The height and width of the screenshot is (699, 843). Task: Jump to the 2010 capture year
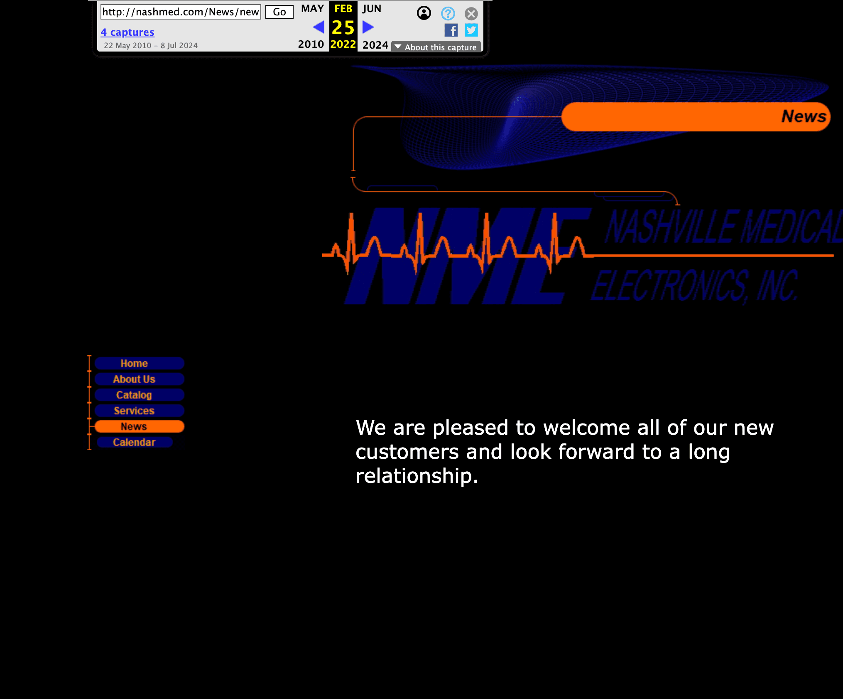[311, 44]
